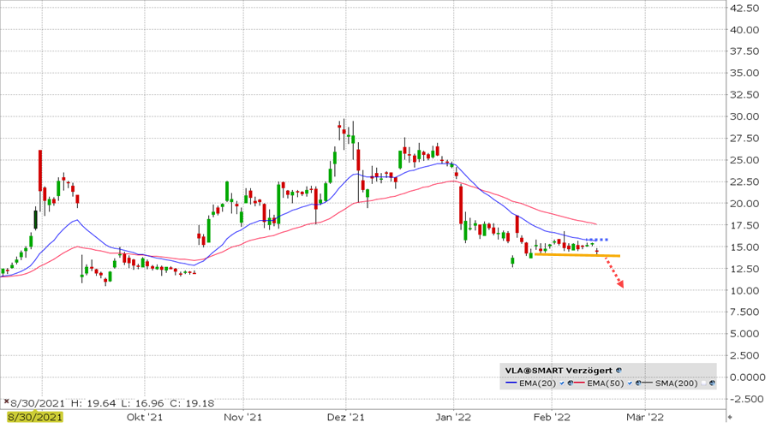The width and height of the screenshot is (771, 428).
Task: Click the 42.50 price axis label
Action: [x=744, y=8]
